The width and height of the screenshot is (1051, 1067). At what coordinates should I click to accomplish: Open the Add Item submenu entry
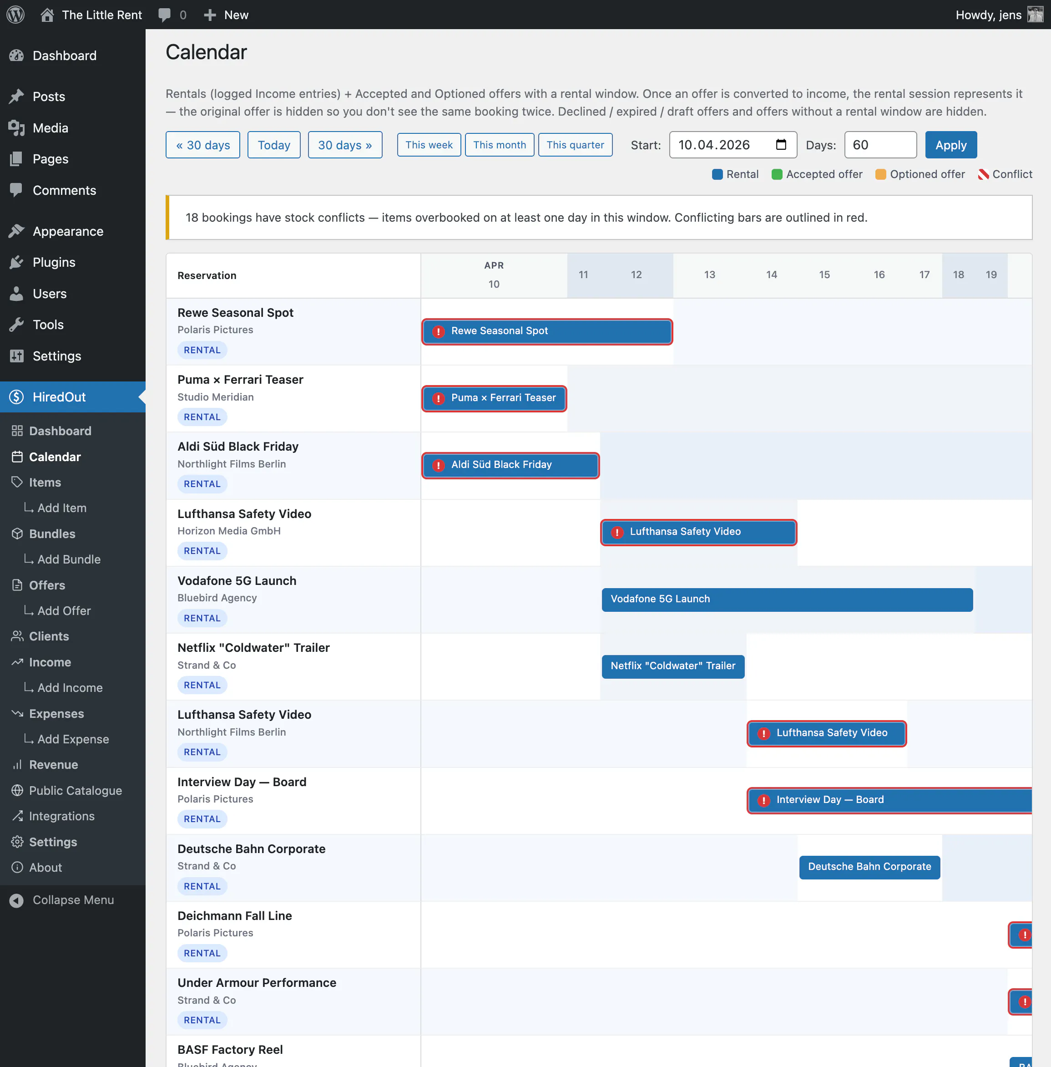coord(62,508)
